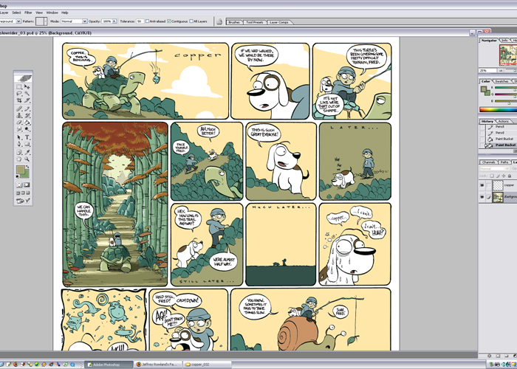Screen dimensions: 517x369
Task: Select the Move tool
Action: (27, 87)
